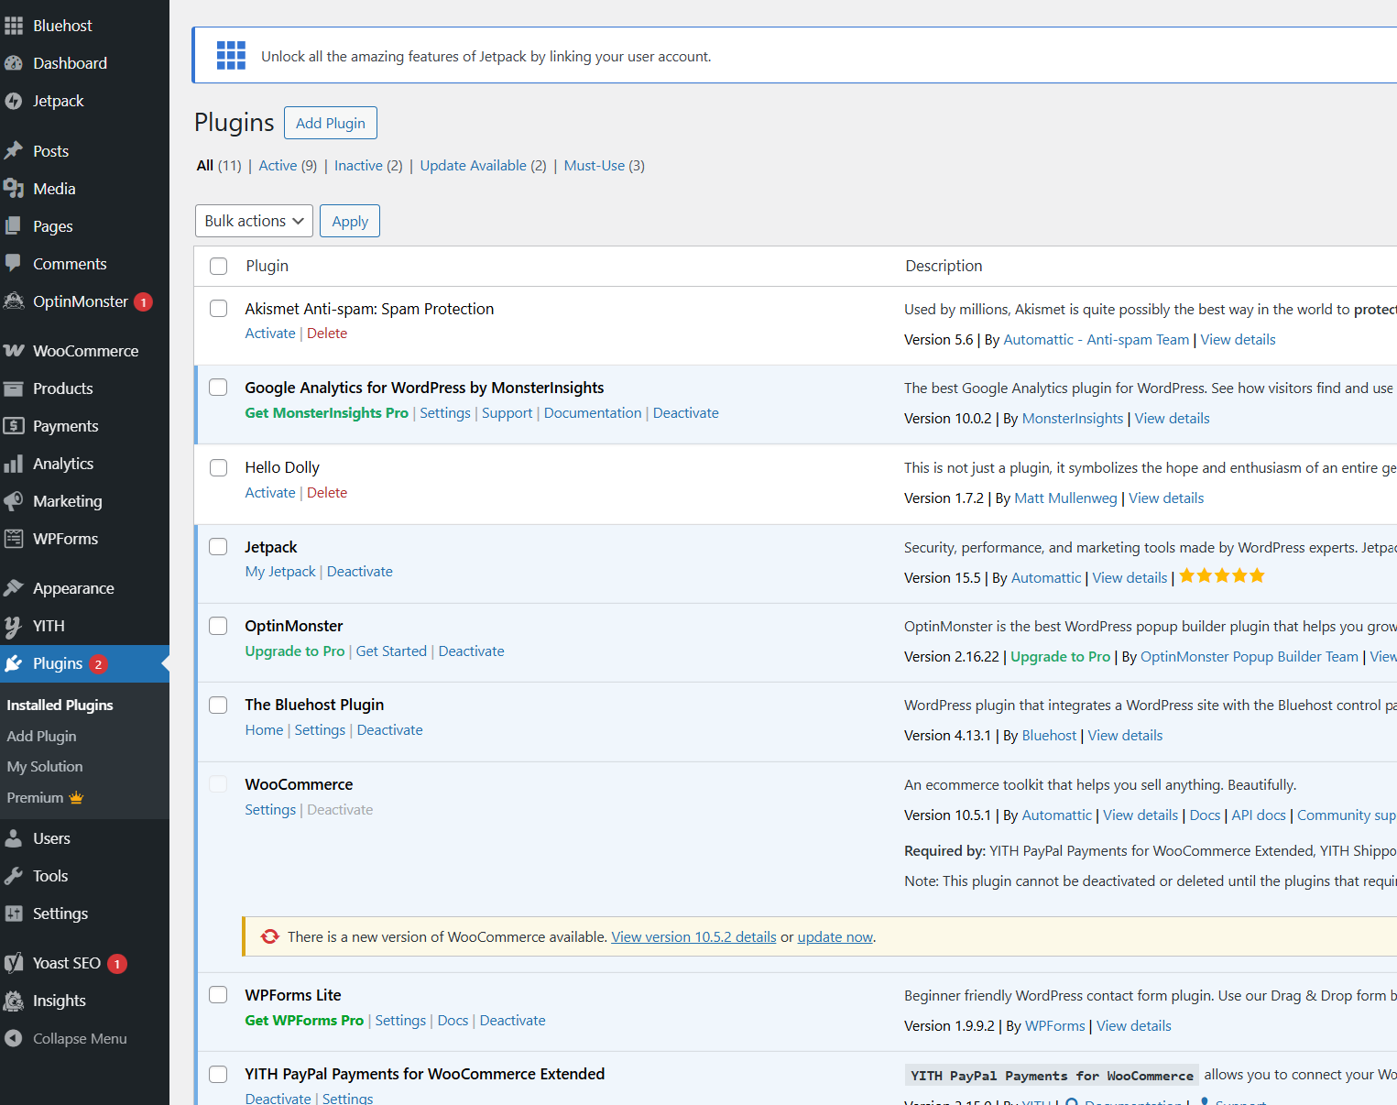The height and width of the screenshot is (1105, 1397).
Task: Click the Marketing megaphone icon
Action: pos(14,501)
